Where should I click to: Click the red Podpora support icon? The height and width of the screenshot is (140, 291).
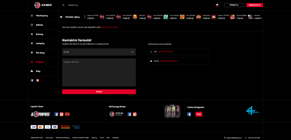pyautogui.click(x=32, y=62)
